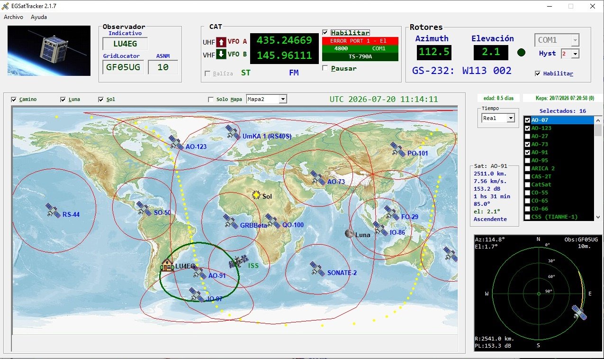Click the satellite list scrollbar down arrow

(598, 216)
